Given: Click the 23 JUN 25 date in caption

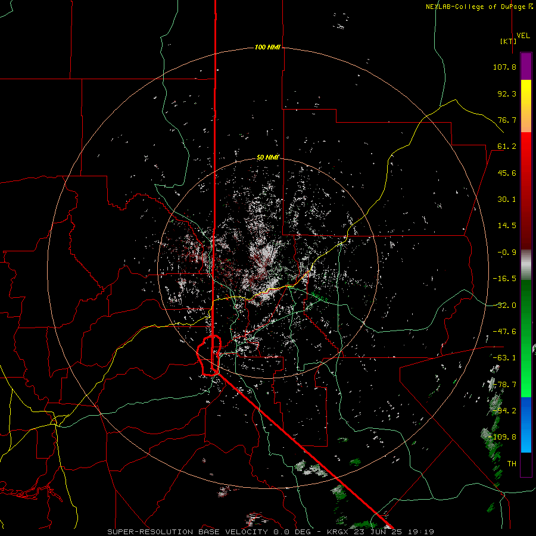Looking at the screenshot, I should (377, 532).
